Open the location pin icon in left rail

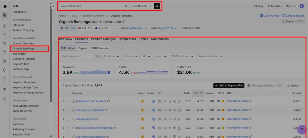tap(5, 44)
